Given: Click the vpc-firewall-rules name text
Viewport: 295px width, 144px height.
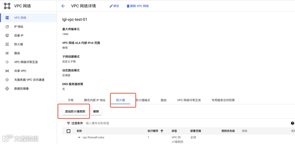Looking at the screenshot, I should tap(93, 137).
